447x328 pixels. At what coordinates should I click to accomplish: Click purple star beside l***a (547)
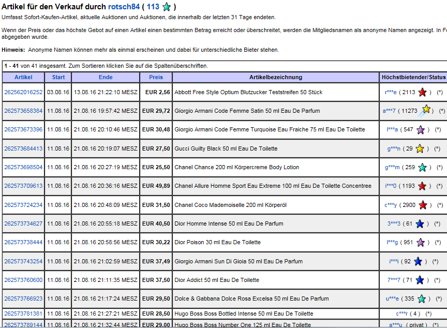[421, 130]
